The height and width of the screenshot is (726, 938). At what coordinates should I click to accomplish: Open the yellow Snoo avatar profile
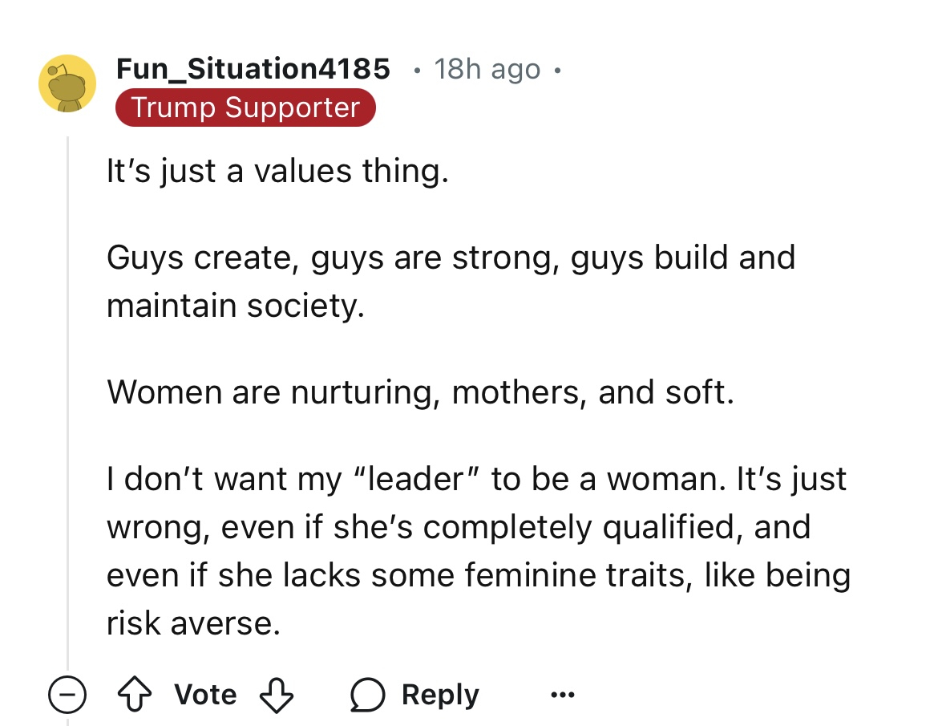(67, 83)
